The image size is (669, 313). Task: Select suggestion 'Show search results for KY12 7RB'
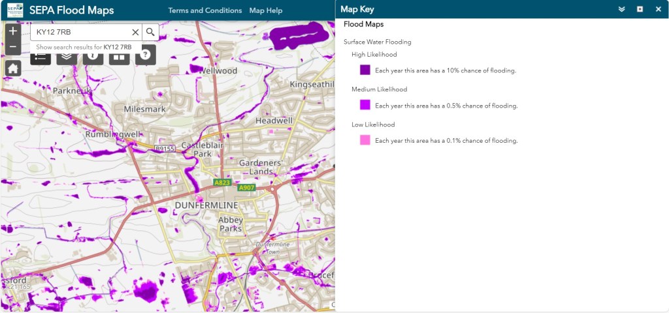[x=84, y=47]
